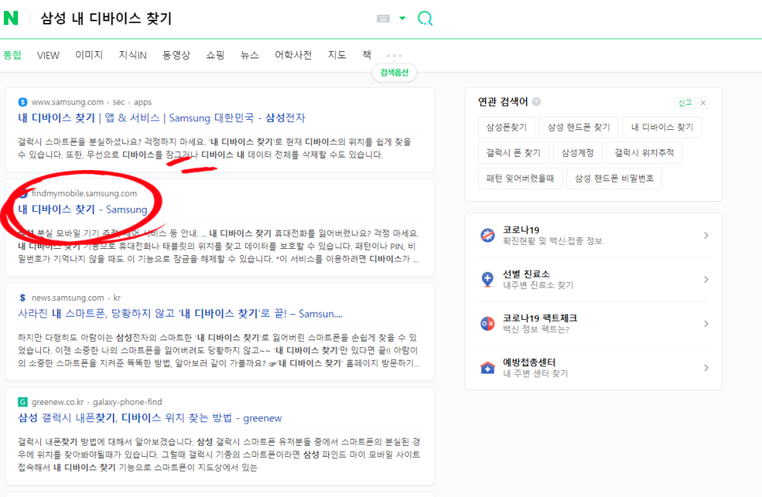Expand the 코로나19 row chevron

[706, 236]
